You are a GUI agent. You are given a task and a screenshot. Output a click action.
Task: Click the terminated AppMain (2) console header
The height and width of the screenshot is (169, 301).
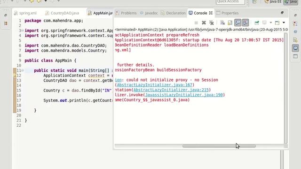201,30
